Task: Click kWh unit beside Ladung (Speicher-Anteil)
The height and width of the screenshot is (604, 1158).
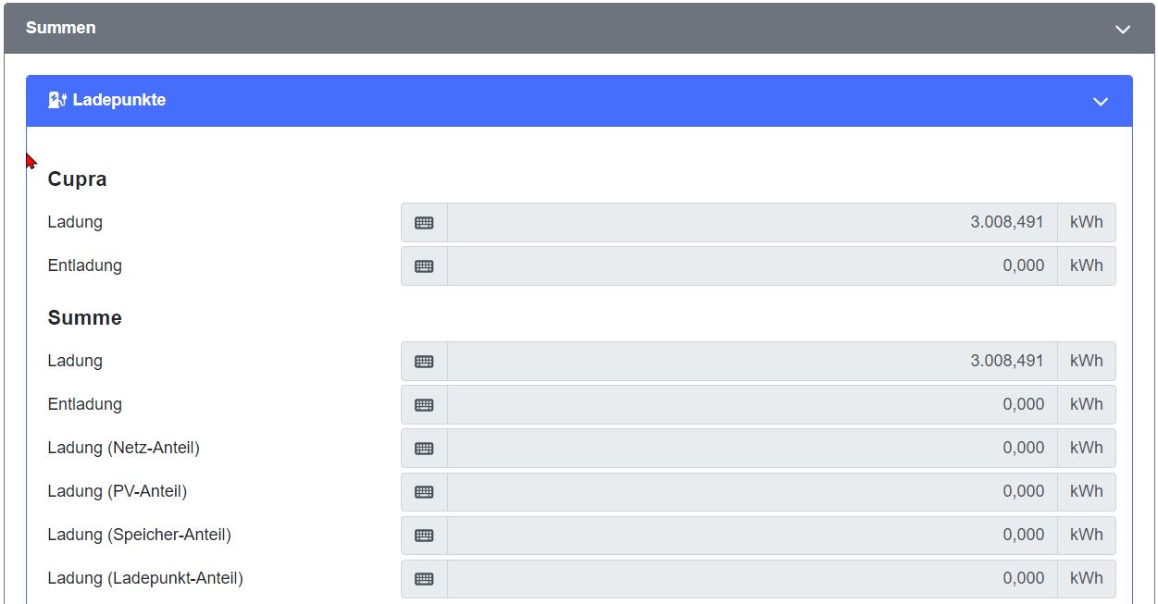Action: point(1087,536)
